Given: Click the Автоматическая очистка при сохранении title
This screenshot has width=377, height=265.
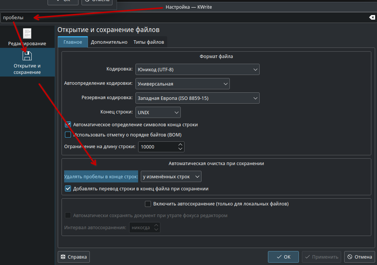Looking at the screenshot, I should pos(216,164).
